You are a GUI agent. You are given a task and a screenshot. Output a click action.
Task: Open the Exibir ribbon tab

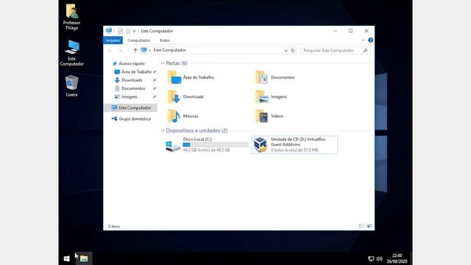click(165, 40)
